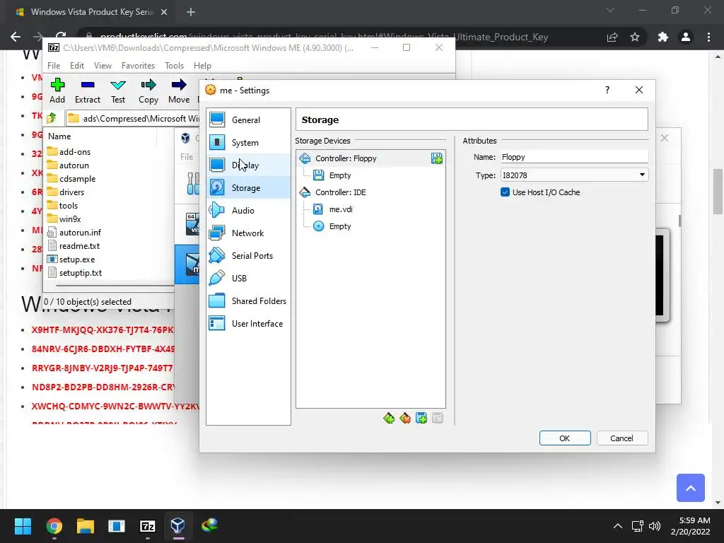
Task: Click the 7-Zip Copy toolbar button
Action: click(x=148, y=91)
